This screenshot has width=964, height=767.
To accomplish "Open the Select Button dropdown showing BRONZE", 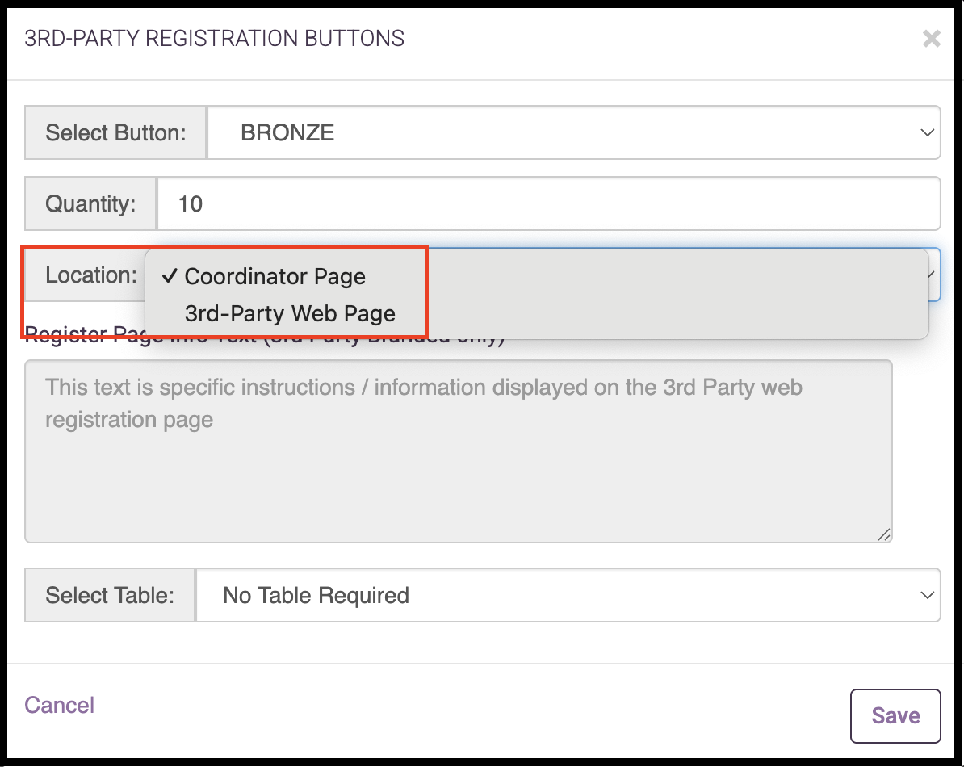I will click(573, 132).
